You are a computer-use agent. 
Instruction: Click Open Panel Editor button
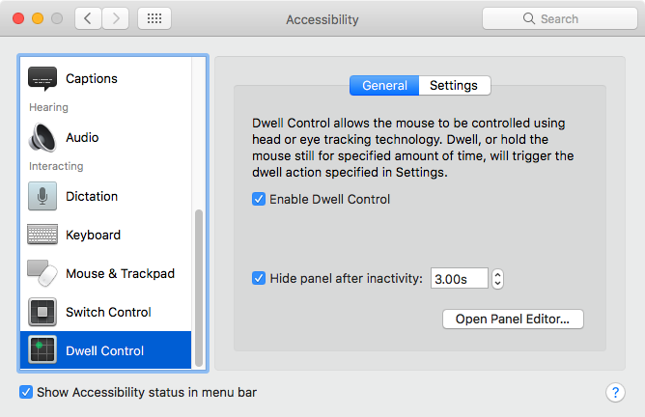(x=513, y=319)
